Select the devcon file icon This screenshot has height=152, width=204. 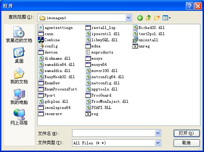click(41, 52)
